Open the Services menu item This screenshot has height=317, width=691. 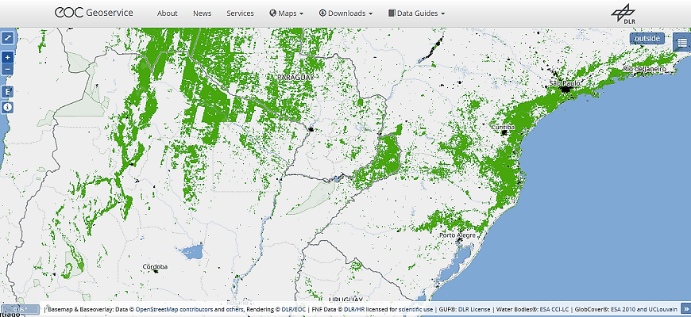[240, 13]
